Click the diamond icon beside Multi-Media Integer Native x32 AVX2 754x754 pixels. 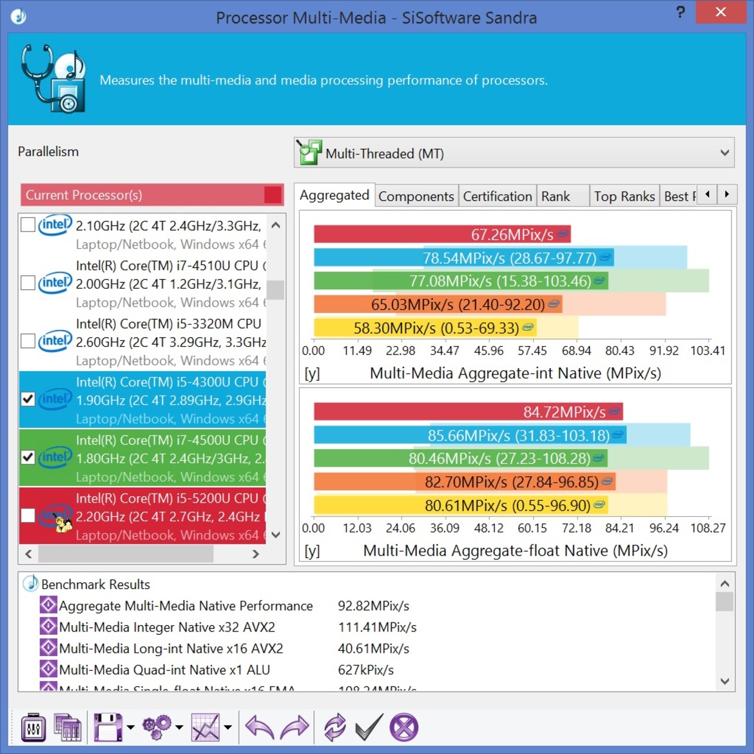point(48,626)
